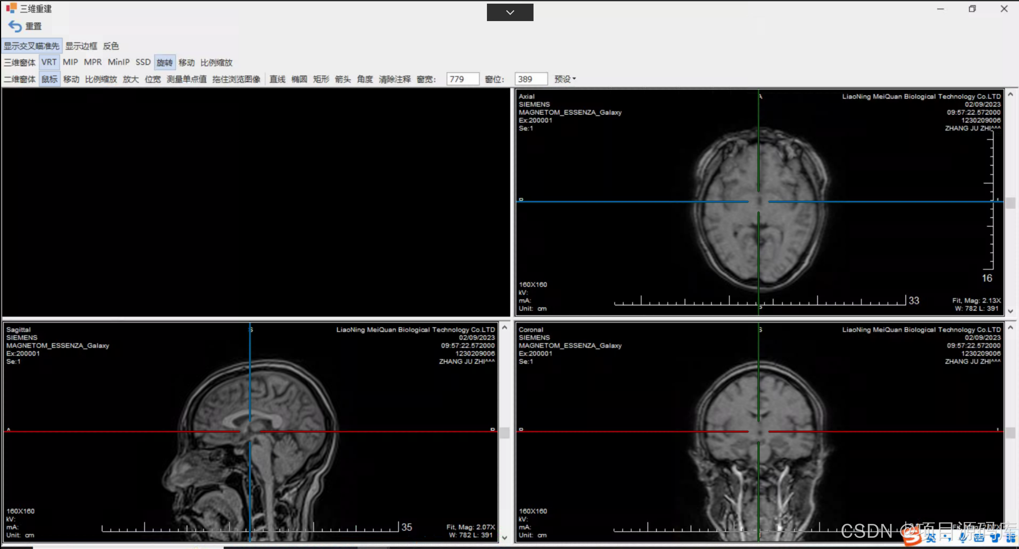Click 测量单点值 point measurement button

click(186, 79)
